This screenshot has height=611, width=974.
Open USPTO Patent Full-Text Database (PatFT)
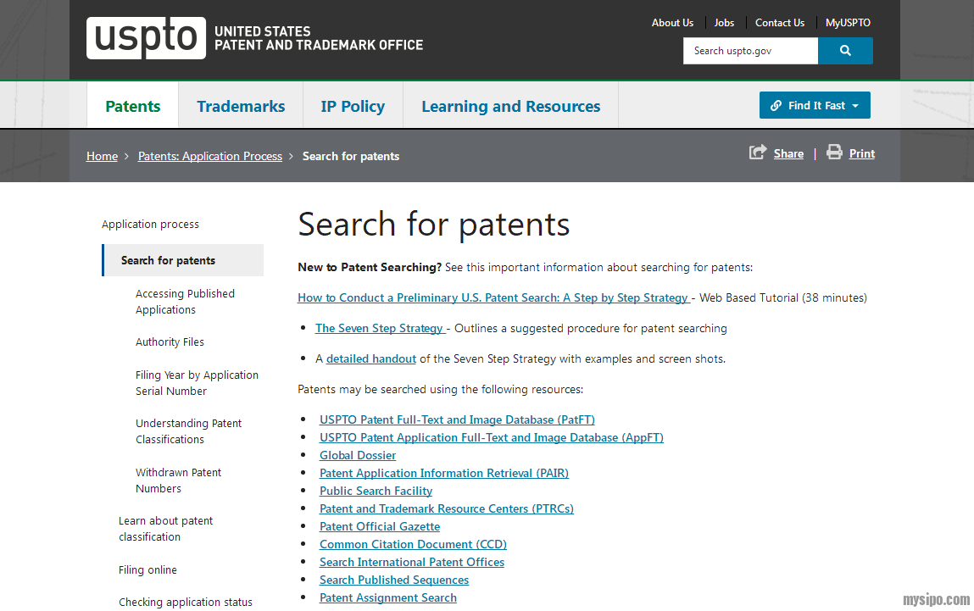click(x=457, y=419)
